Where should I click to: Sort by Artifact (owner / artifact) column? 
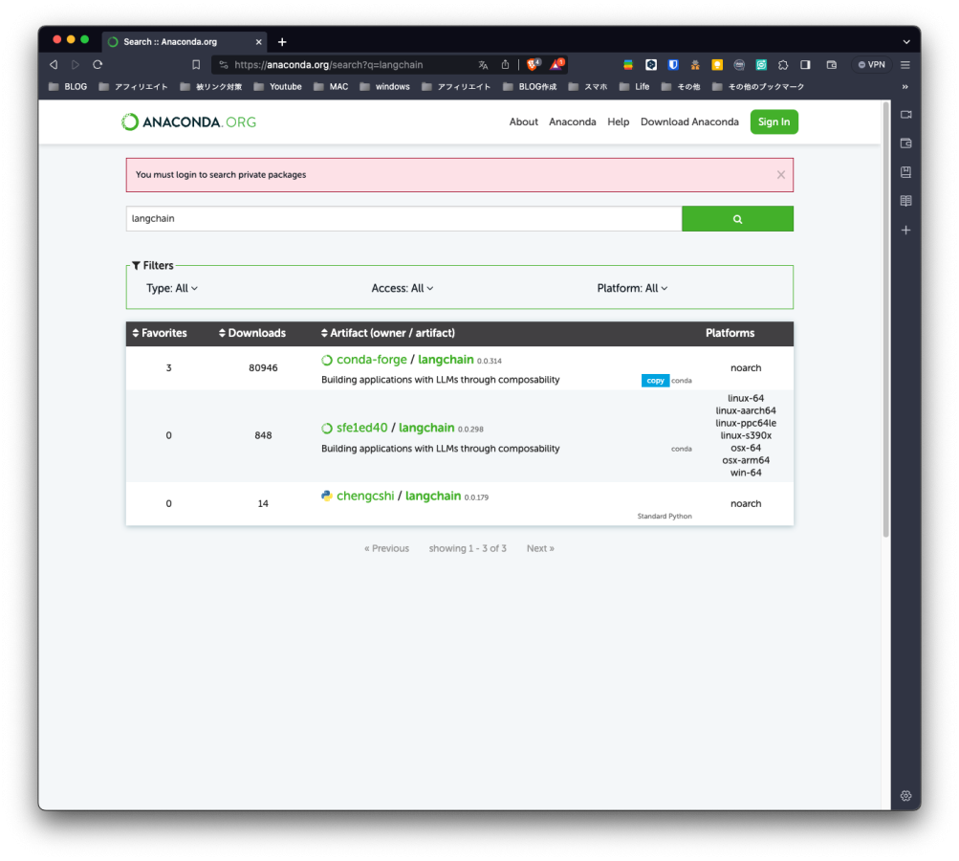point(388,333)
